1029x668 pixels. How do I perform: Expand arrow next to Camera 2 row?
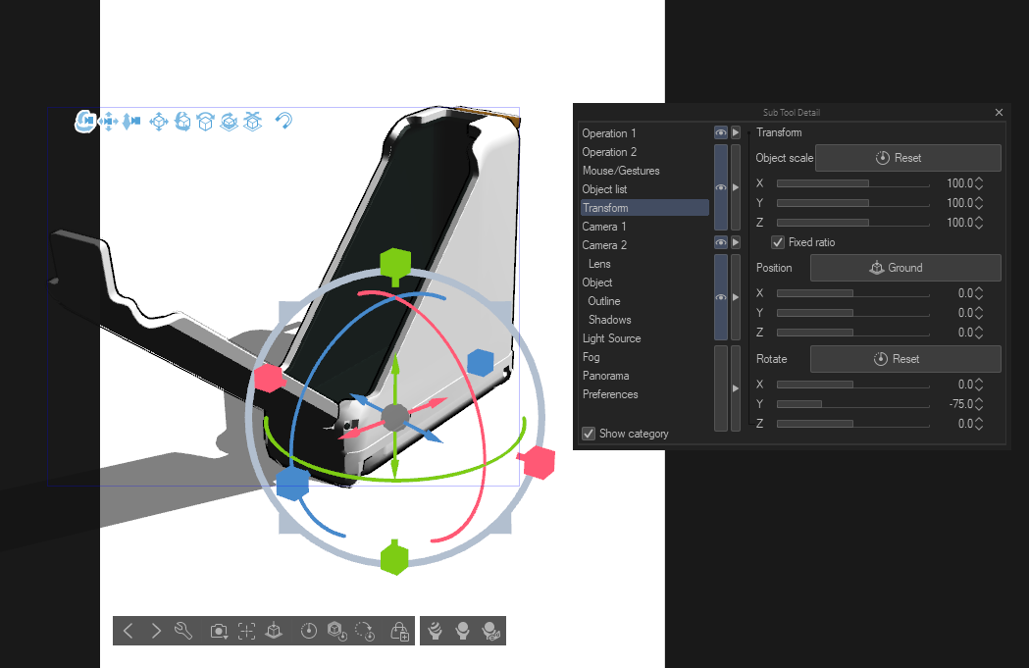click(735, 242)
